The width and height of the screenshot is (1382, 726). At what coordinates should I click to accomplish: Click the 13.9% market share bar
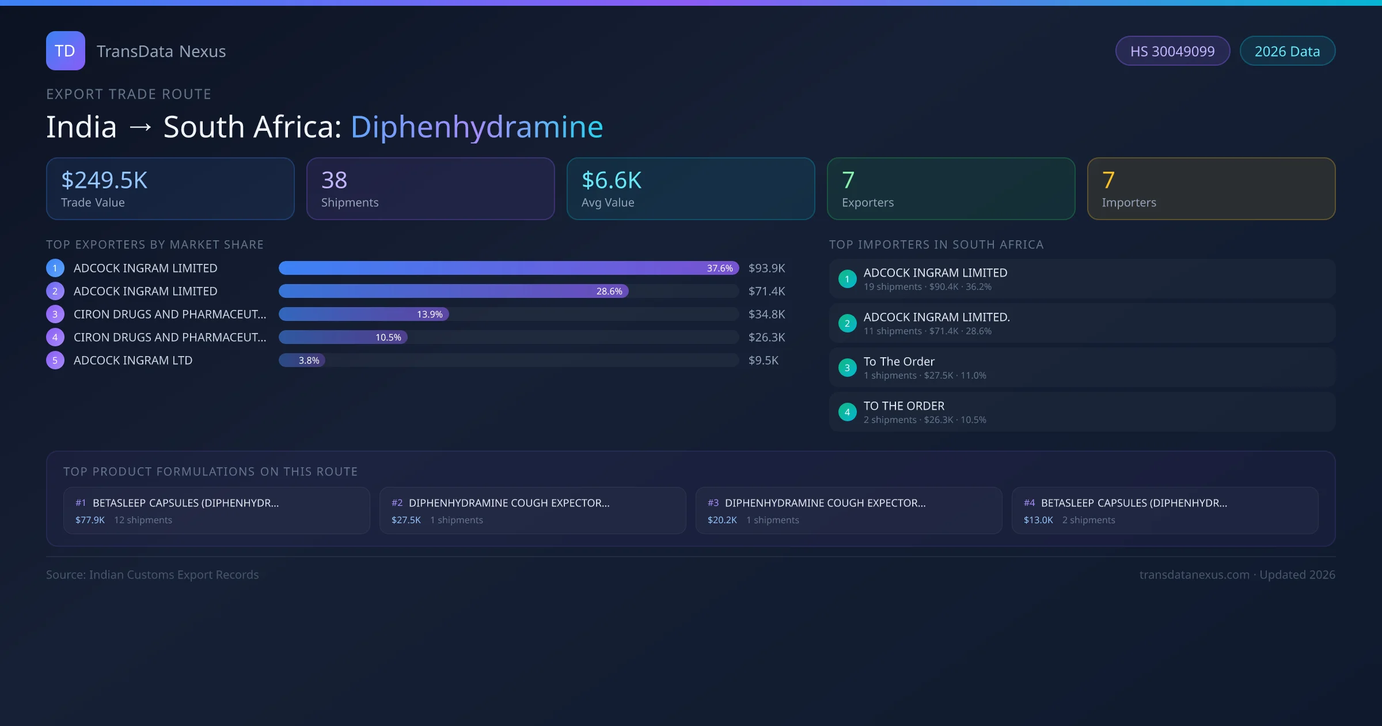tap(364, 314)
